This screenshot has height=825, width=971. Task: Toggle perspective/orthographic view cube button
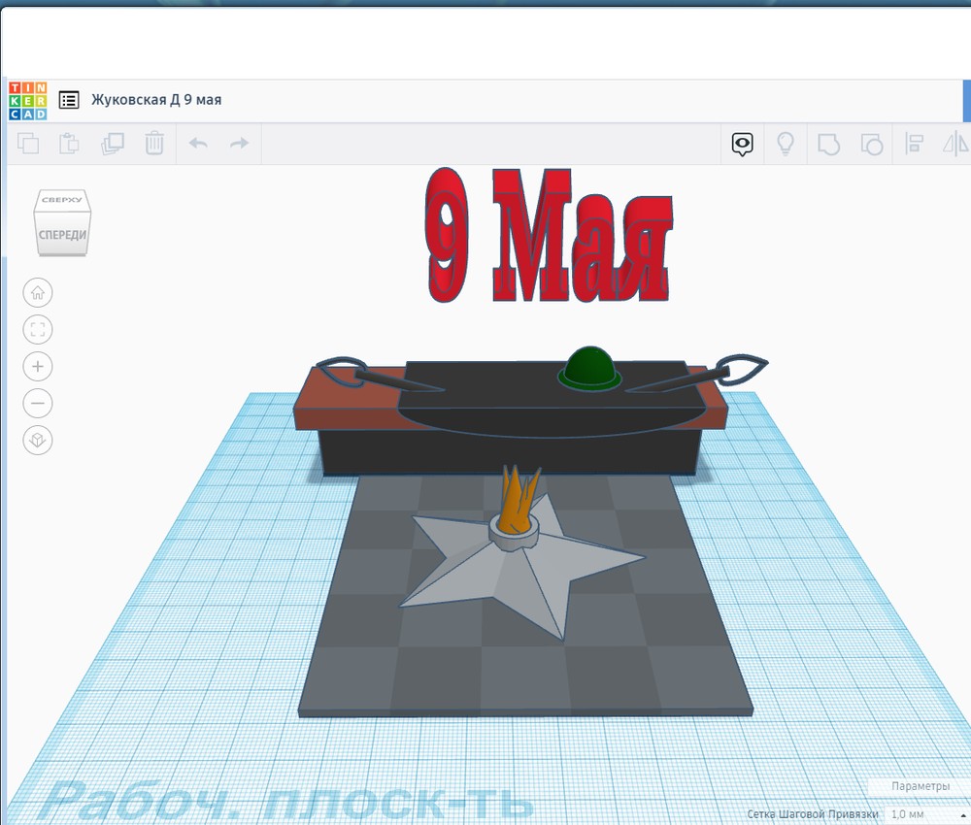click(38, 441)
